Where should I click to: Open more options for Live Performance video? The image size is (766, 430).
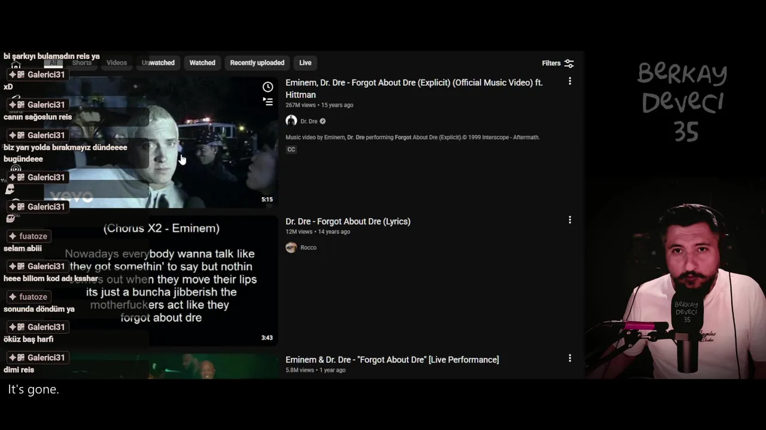coord(570,358)
